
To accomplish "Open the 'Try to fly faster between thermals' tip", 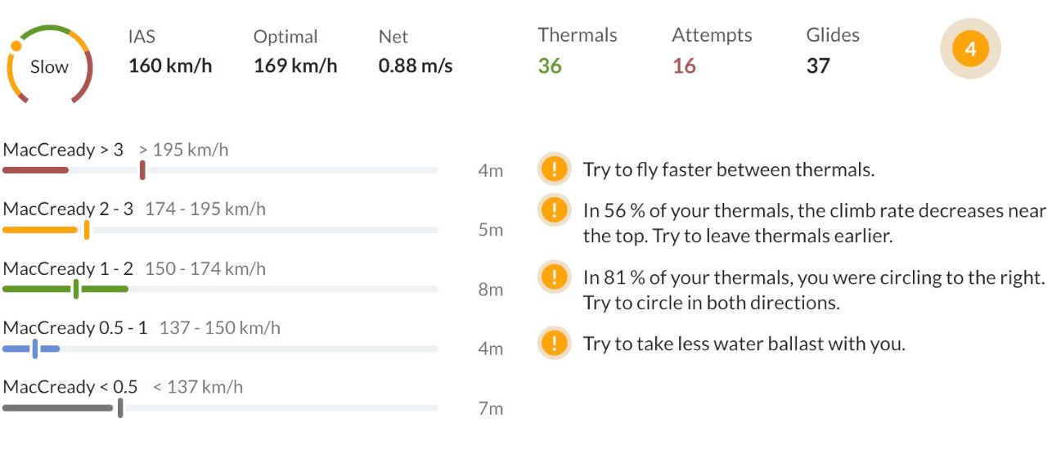I will (x=729, y=170).
